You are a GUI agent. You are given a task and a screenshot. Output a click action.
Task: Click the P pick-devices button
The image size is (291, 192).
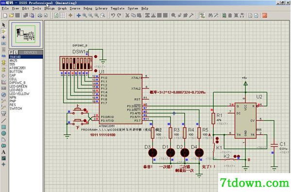pyautogui.click(x=11, y=52)
